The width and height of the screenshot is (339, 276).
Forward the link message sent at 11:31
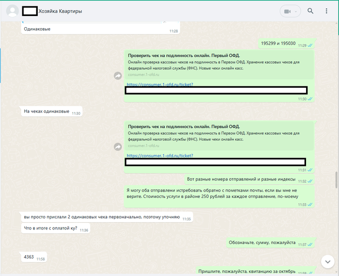[117, 146]
